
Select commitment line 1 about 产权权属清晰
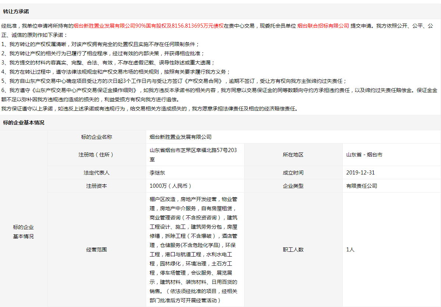100,44
